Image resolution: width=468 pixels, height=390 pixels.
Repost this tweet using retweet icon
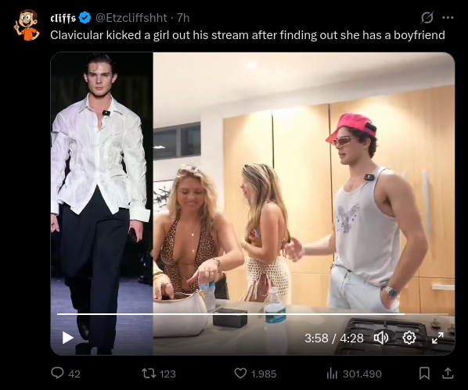coord(149,374)
